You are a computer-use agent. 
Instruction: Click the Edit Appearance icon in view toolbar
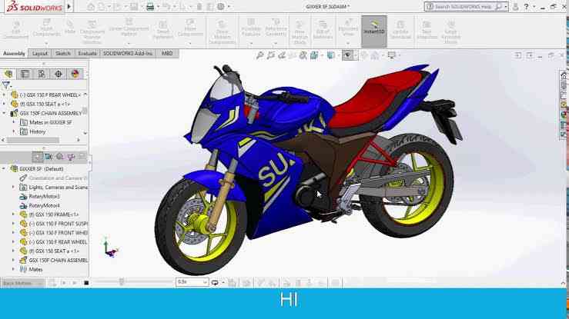[364, 55]
